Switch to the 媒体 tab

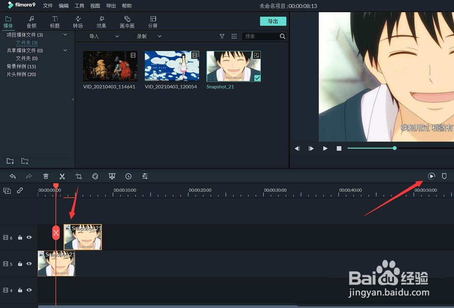[8, 22]
